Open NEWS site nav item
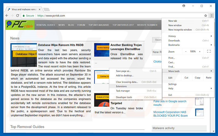This screenshot has width=218, height=136. 62,25
